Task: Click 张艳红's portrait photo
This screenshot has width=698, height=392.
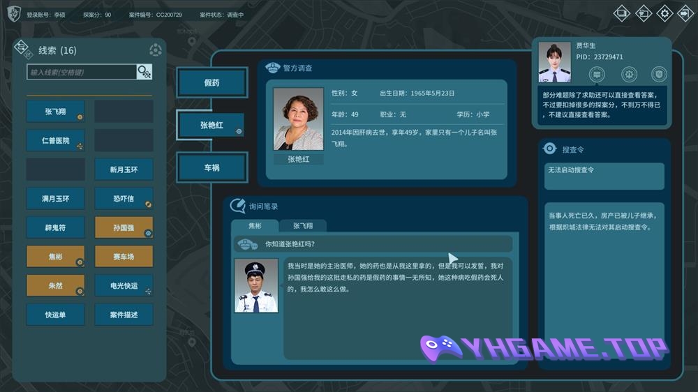Action: pyautogui.click(x=298, y=119)
